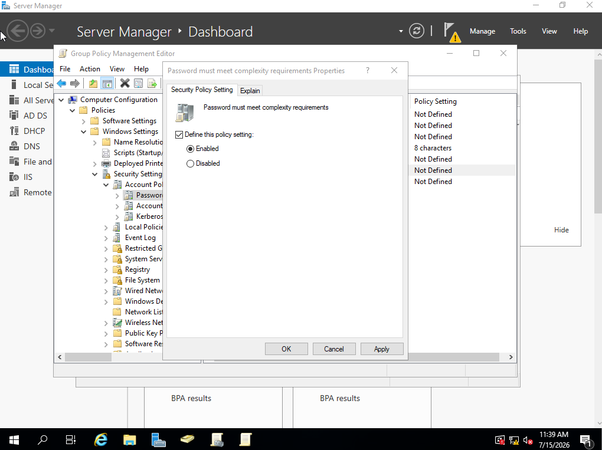This screenshot has height=450, width=602.
Task: Open Task View on the taskbar
Action: point(71,439)
